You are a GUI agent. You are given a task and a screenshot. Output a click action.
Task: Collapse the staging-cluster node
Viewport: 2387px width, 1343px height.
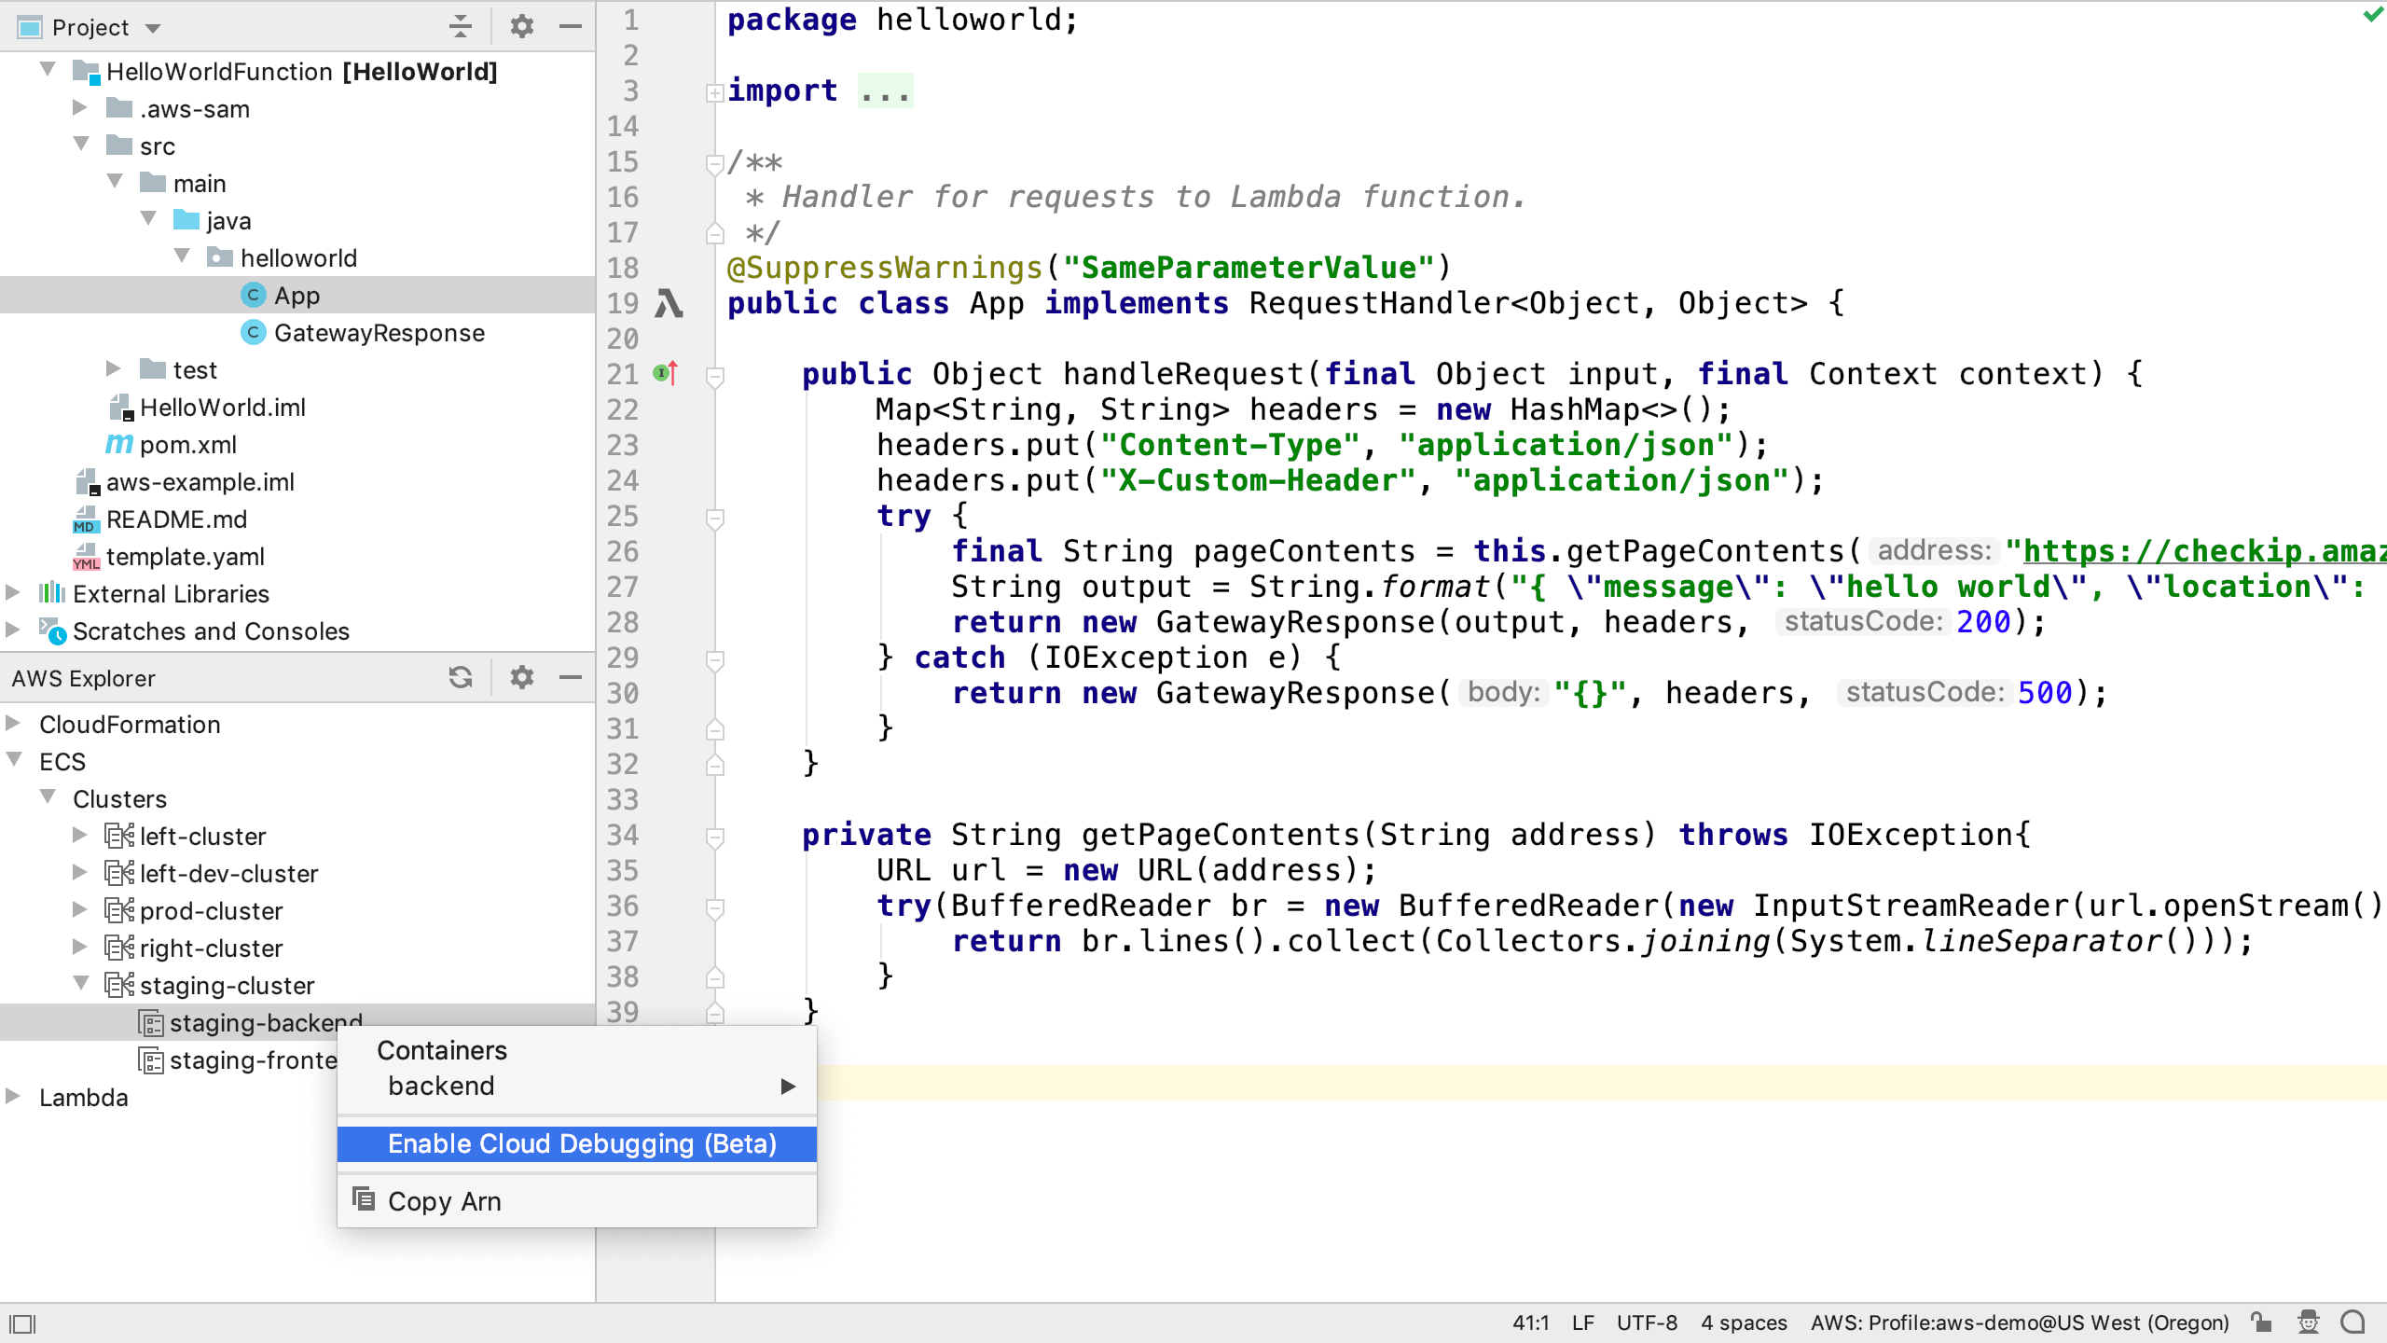(81, 984)
